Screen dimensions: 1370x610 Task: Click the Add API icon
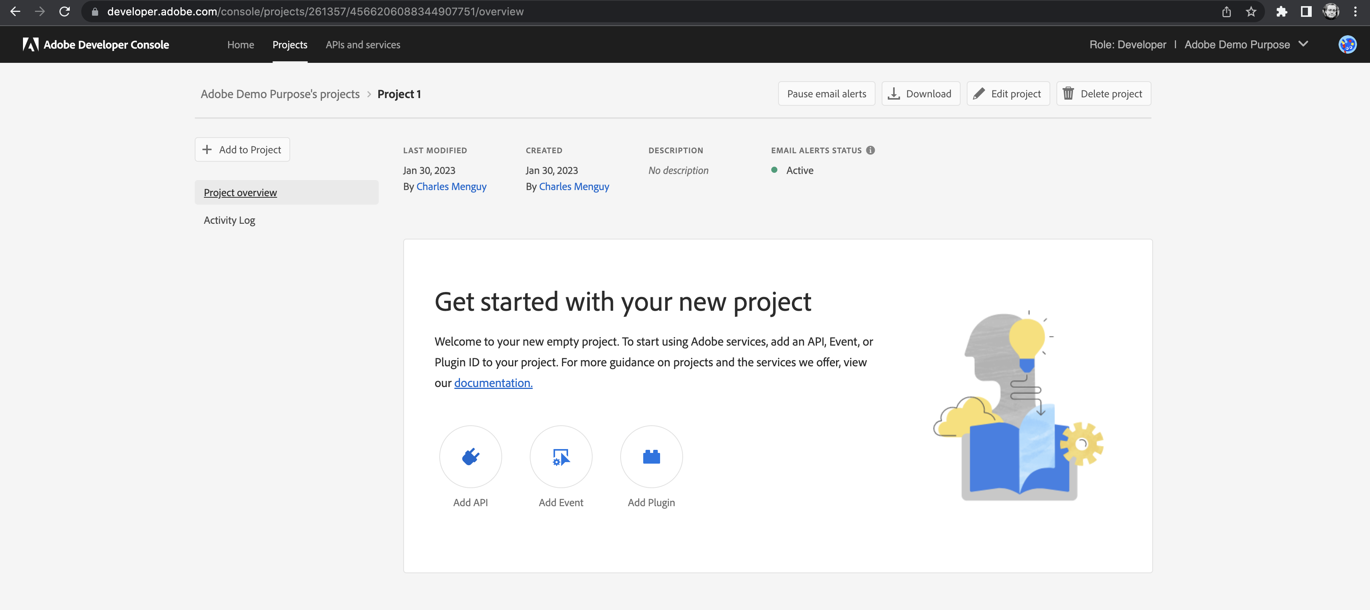coord(470,456)
